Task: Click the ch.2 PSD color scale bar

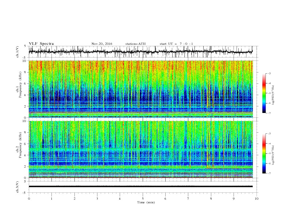Action: click(264, 153)
